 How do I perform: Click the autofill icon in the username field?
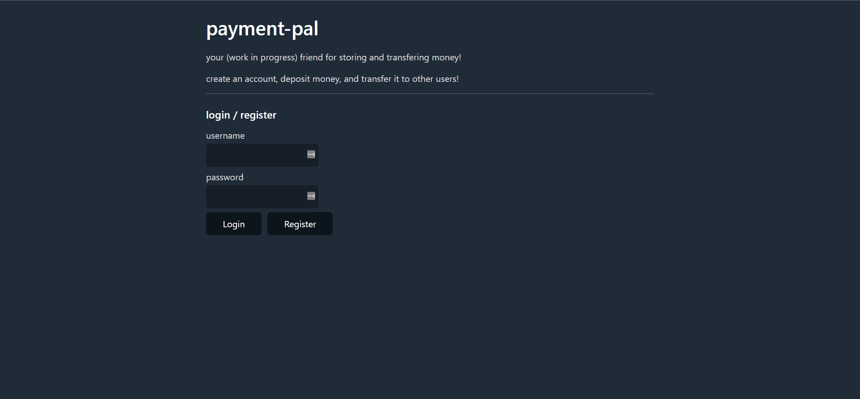coord(311,154)
